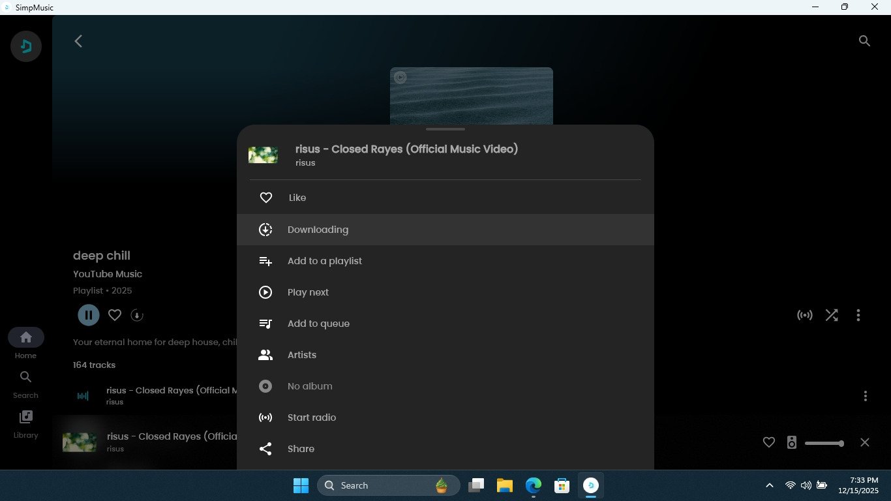Click the SimpMusic logo in sidebar
Viewport: 891px width, 501px height.
pyautogui.click(x=26, y=46)
